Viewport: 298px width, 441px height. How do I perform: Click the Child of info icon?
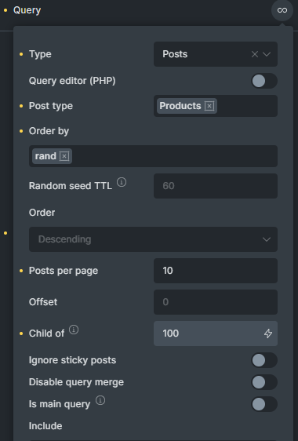tap(74, 330)
